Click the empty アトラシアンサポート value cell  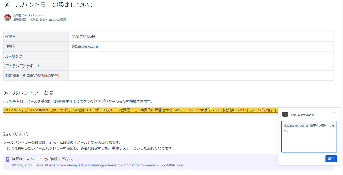point(201,66)
